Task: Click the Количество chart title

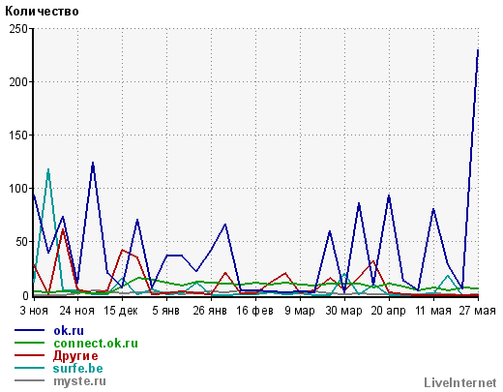Action: pos(42,12)
